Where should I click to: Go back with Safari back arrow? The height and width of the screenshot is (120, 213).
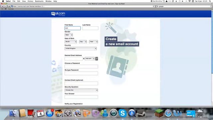[2, 6]
